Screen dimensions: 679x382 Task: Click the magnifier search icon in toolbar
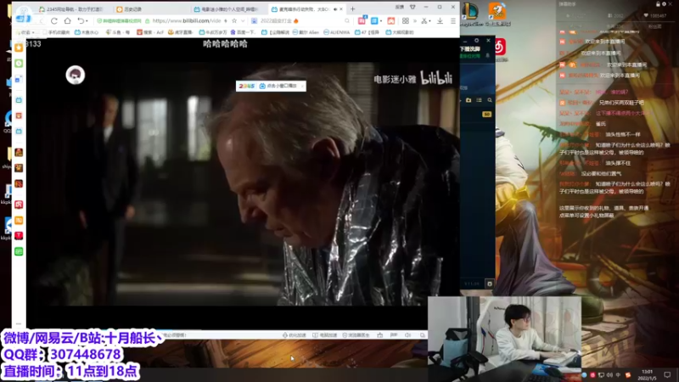347,20
